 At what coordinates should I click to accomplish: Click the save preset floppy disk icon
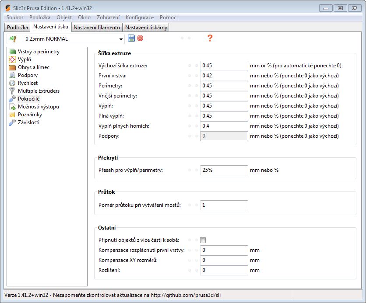tap(131, 38)
